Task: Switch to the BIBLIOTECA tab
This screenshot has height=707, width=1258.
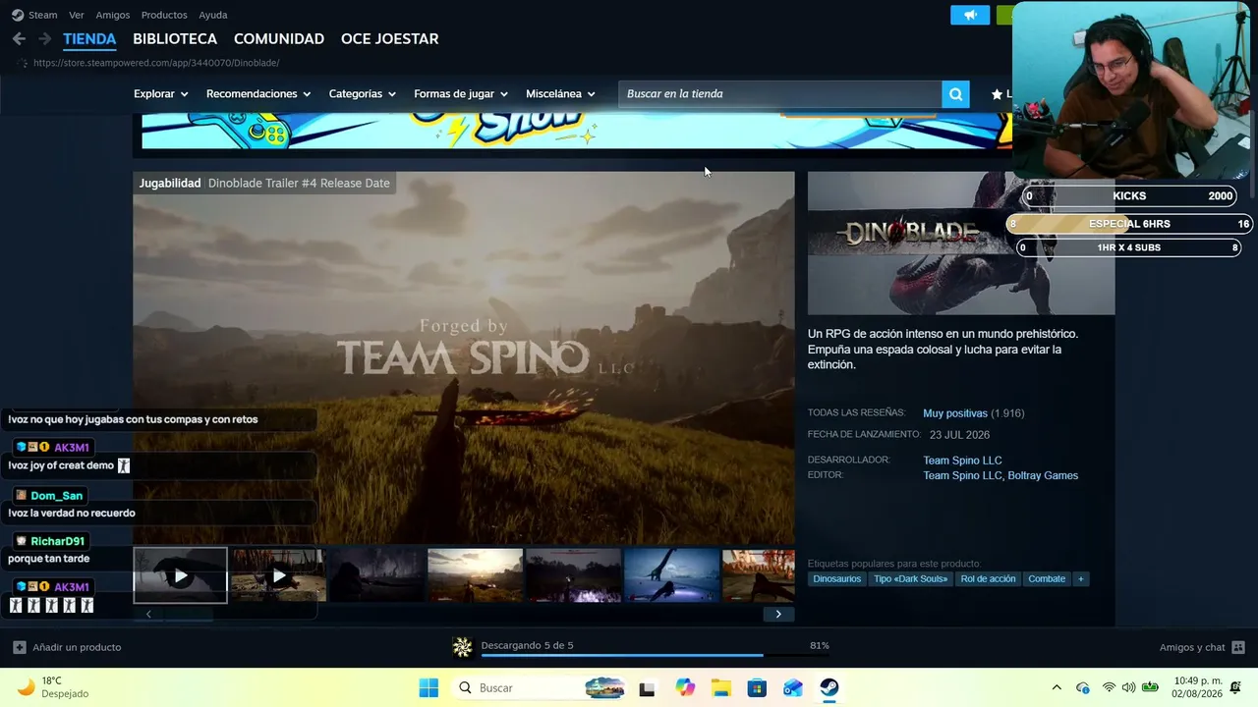Action: [x=175, y=39]
